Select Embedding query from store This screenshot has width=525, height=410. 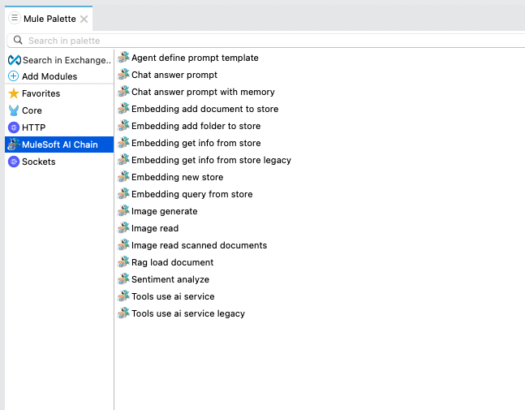coord(191,194)
